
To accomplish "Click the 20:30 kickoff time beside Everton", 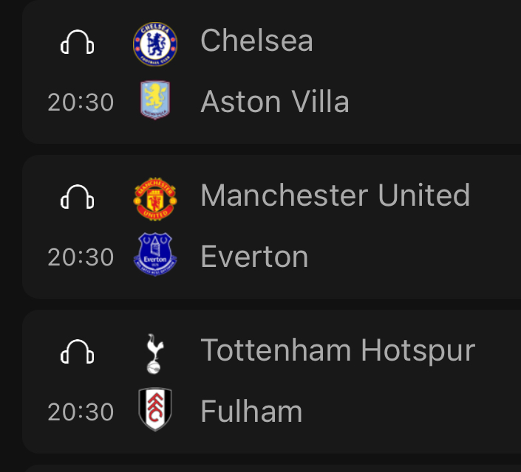I will point(81,257).
